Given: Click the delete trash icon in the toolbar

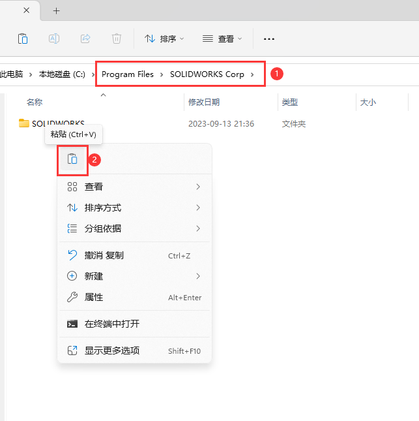Looking at the screenshot, I should (x=116, y=39).
